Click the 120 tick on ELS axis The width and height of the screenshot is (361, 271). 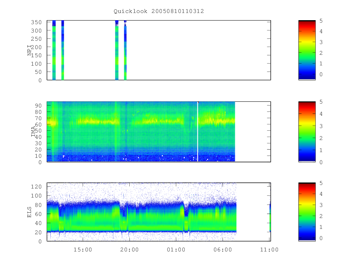[36, 187]
